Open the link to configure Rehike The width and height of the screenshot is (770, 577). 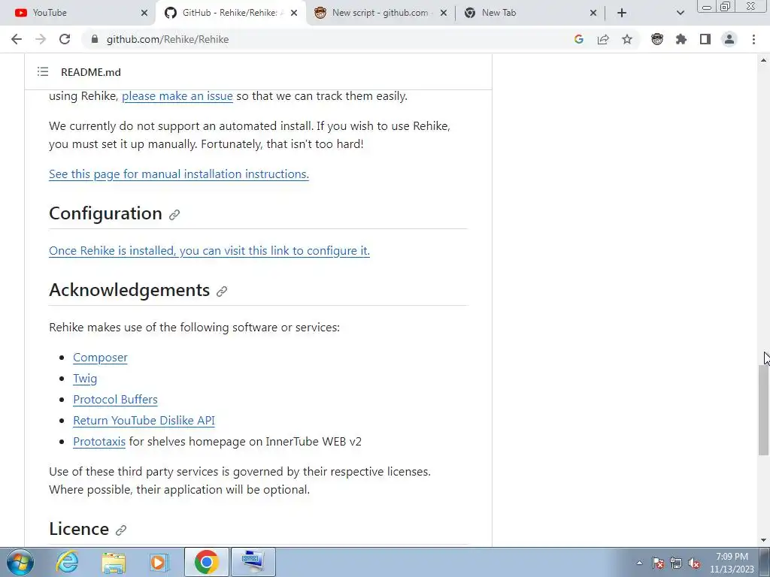209,251
